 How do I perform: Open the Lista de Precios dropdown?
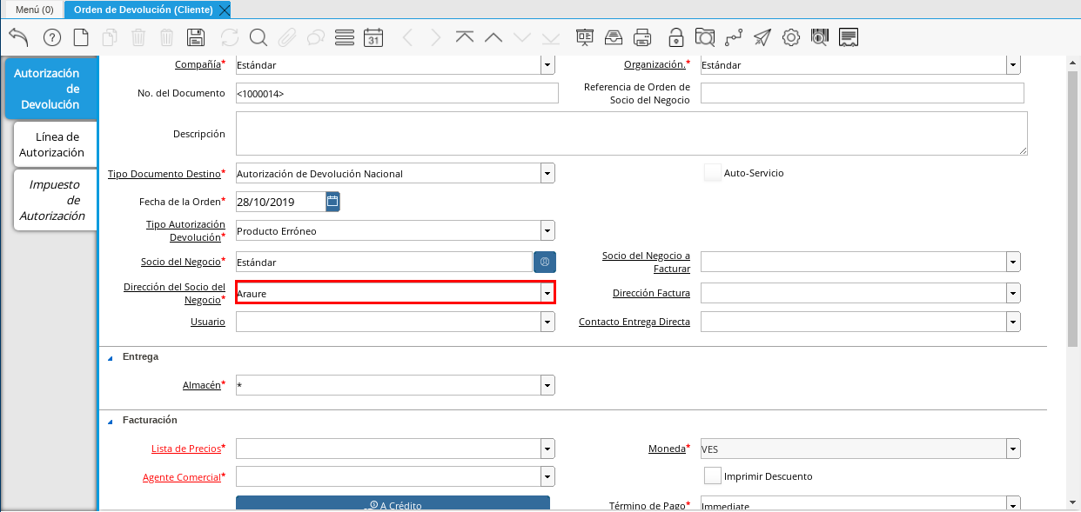pos(547,449)
